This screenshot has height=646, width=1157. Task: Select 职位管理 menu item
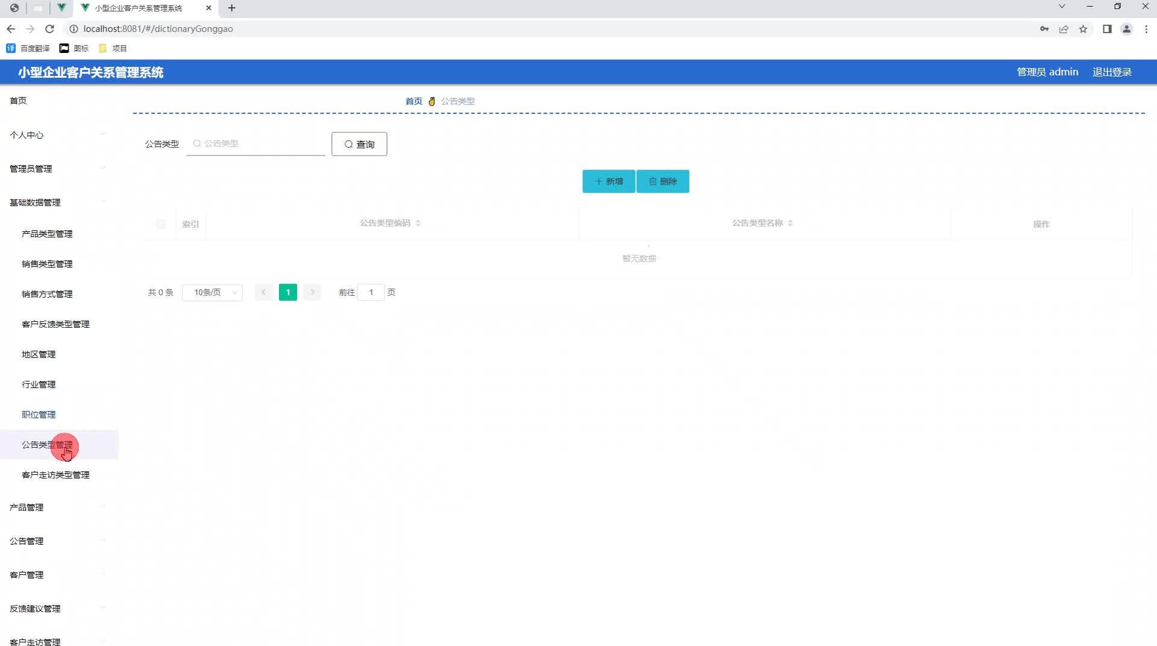coord(59,415)
